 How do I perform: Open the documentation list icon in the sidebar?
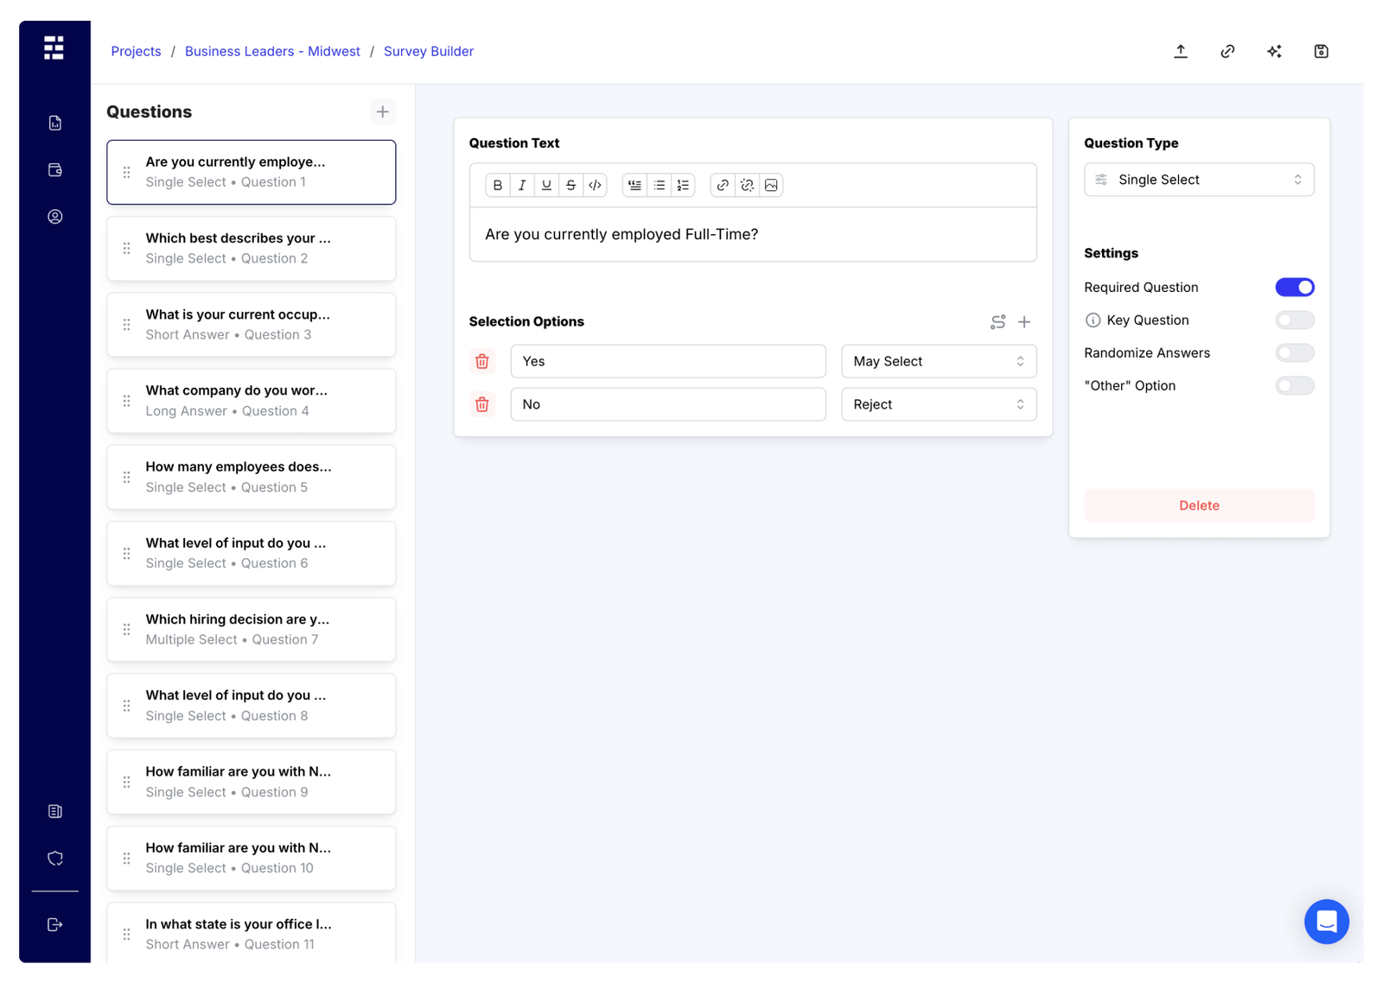[x=55, y=811]
